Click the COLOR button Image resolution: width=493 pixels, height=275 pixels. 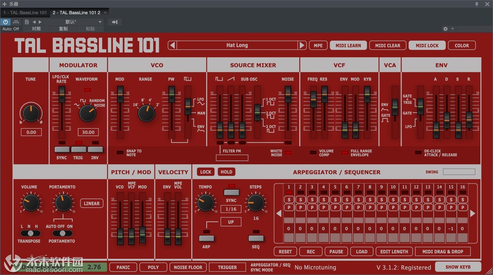[x=462, y=46]
